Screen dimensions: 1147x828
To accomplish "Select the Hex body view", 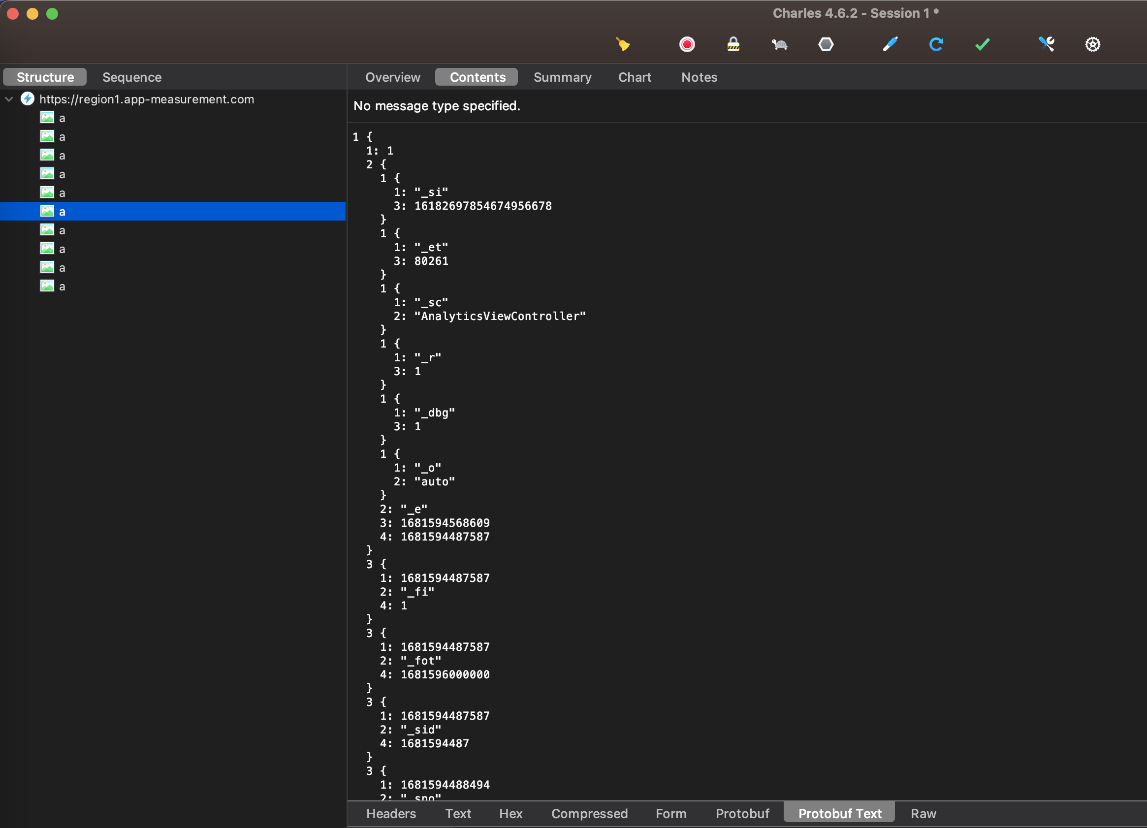I will [x=510, y=813].
